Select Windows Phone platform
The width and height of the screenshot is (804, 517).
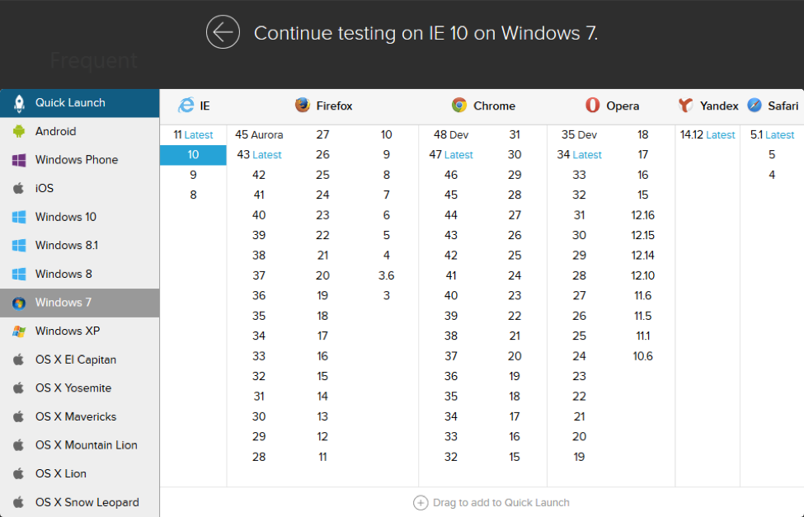(76, 160)
